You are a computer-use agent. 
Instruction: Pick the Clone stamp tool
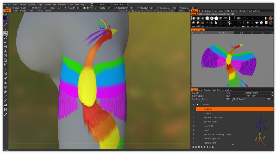(6, 51)
